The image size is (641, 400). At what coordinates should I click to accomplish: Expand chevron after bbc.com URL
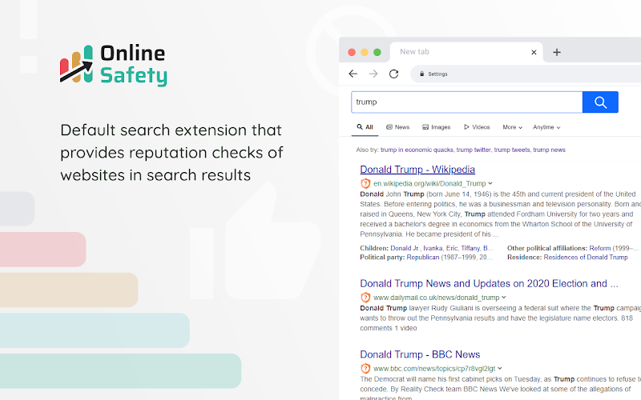[499, 369]
